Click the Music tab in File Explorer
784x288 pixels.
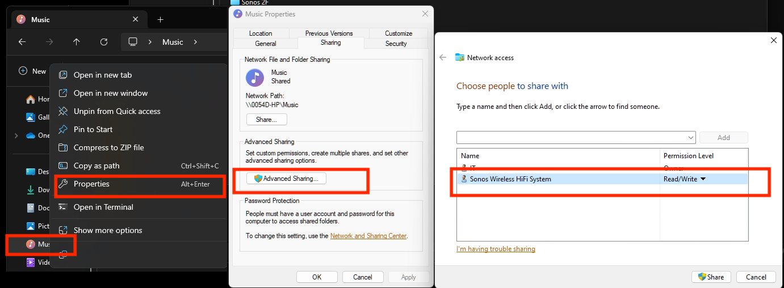(78, 19)
